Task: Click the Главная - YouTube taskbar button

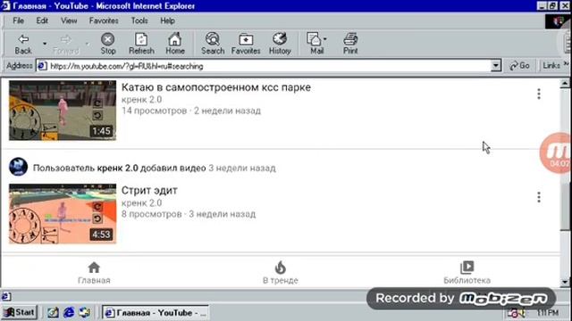Action: (156, 313)
